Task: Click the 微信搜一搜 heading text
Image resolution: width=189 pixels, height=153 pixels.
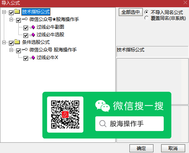Action: 138,106
